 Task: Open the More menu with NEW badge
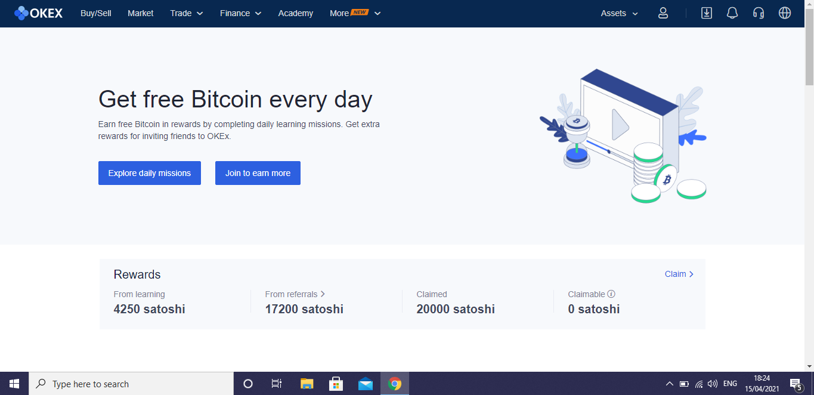[354, 13]
